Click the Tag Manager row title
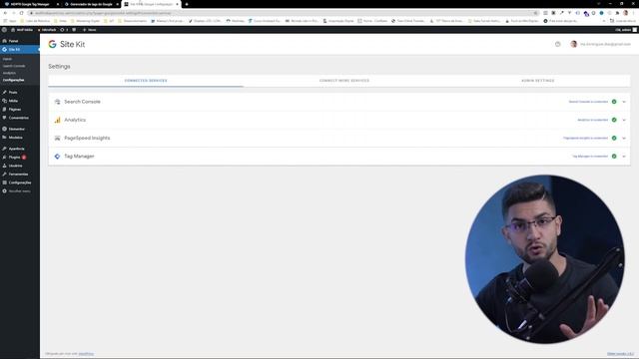Image resolution: width=639 pixels, height=359 pixels. click(79, 157)
